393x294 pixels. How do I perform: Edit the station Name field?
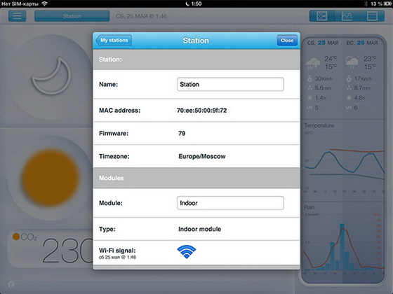230,84
